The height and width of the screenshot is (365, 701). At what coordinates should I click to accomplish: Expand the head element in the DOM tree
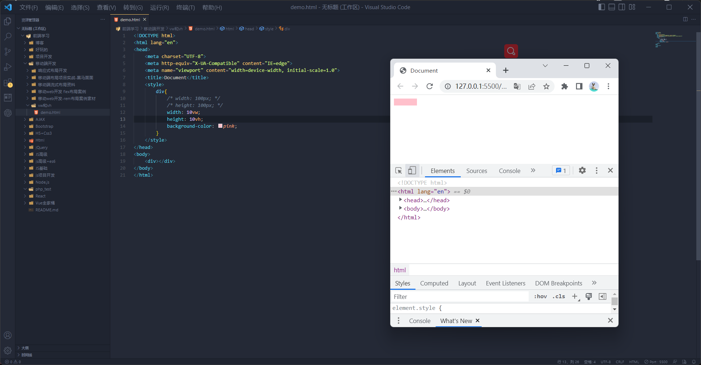pos(401,200)
